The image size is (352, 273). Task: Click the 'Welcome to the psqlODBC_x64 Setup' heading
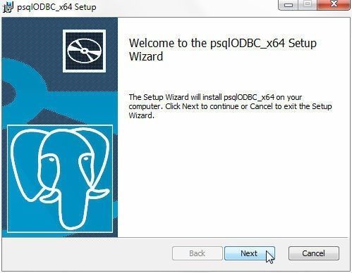(223, 43)
